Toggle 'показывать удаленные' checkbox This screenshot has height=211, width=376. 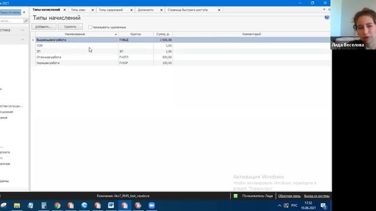point(90,27)
